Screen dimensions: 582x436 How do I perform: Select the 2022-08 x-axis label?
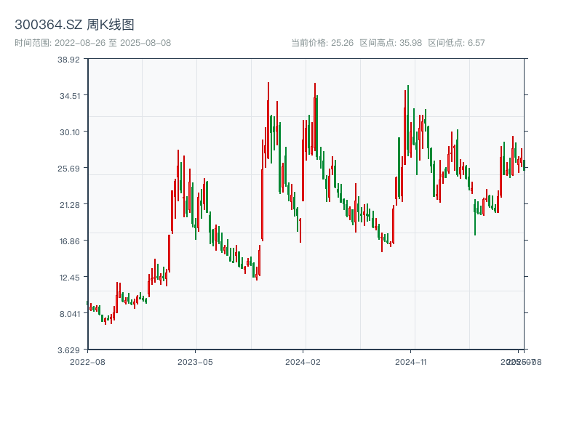87,362
